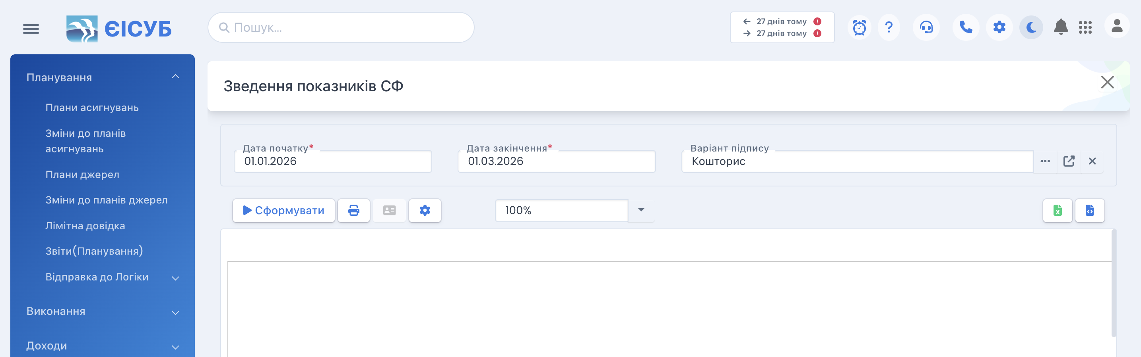Open the zoom percentage dropdown arrow
The image size is (1141, 357).
point(641,210)
